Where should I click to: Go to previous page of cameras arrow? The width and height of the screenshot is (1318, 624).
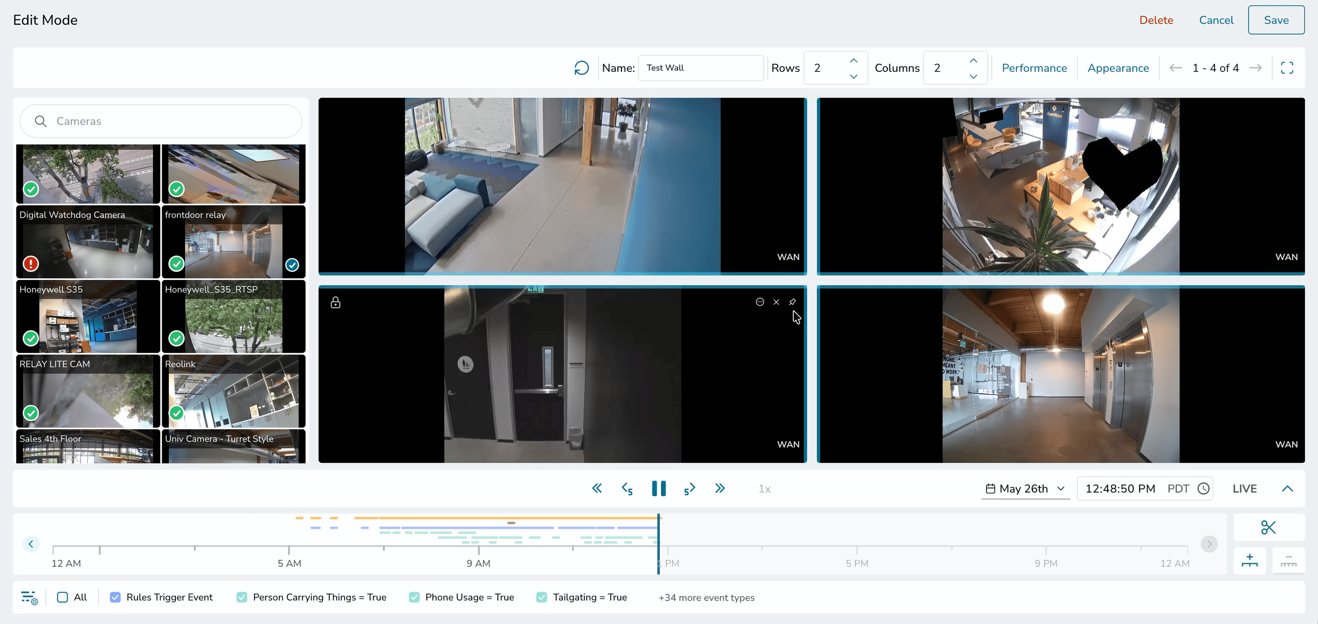(x=1176, y=68)
